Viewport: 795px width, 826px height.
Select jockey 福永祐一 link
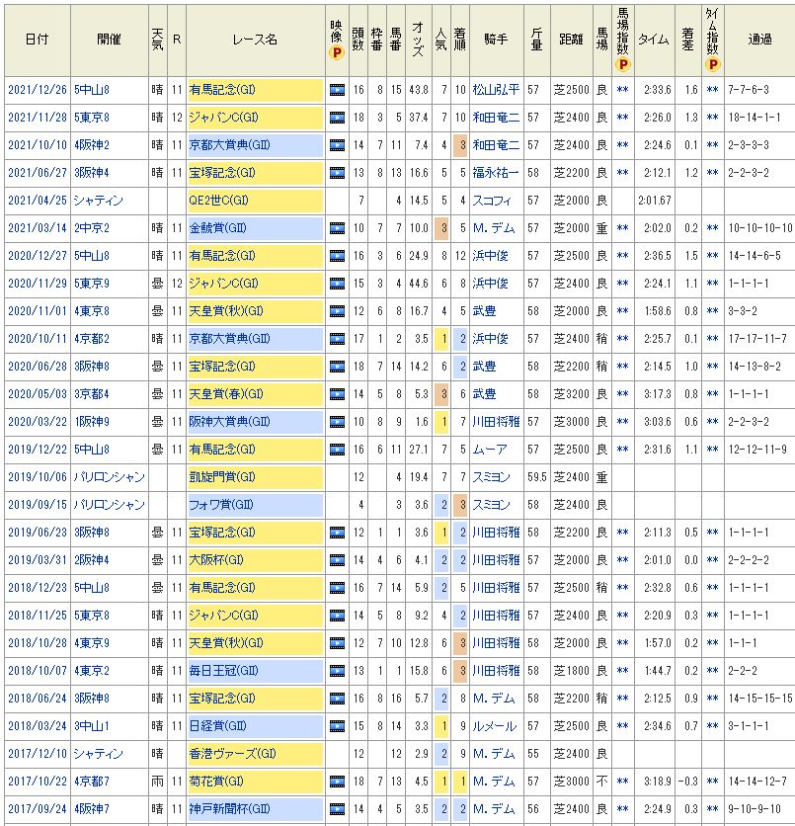pos(495,172)
